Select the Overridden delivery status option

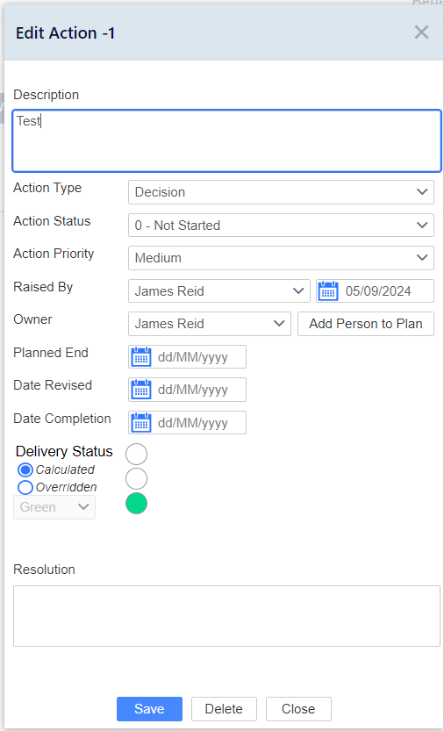tap(25, 488)
